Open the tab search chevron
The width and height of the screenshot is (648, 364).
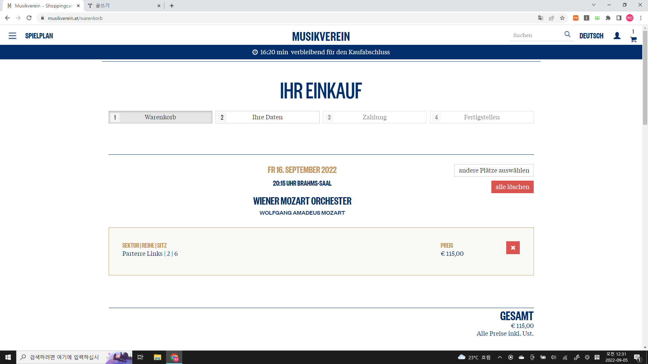594,5
